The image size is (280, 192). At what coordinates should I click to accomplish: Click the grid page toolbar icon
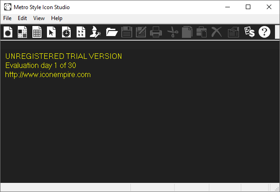[x=37, y=32]
